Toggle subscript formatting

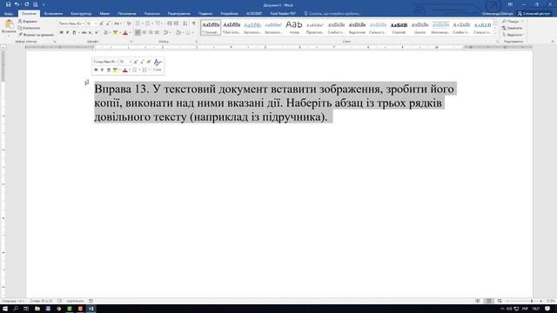click(91, 32)
